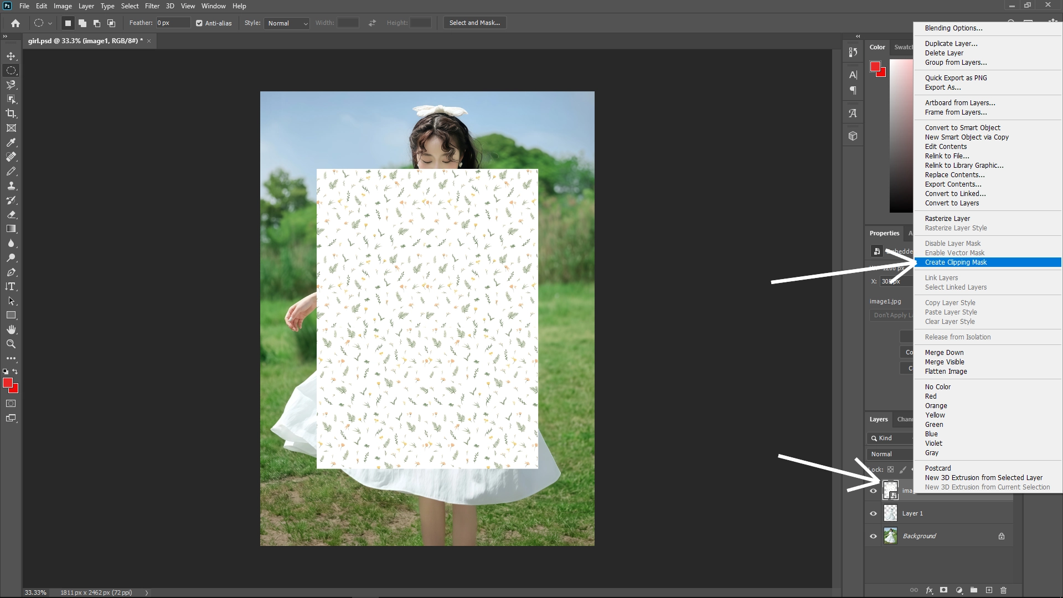The height and width of the screenshot is (598, 1063).
Task: Activate the Horizontal Type tool
Action: [11, 286]
